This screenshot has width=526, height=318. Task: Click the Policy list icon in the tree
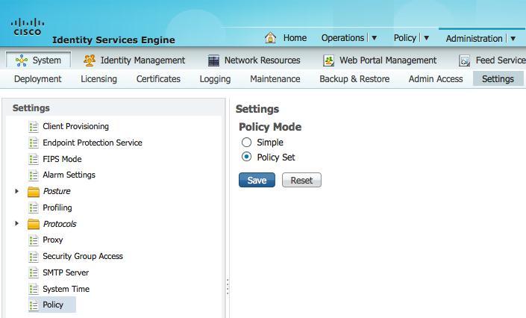pyautogui.click(x=34, y=305)
